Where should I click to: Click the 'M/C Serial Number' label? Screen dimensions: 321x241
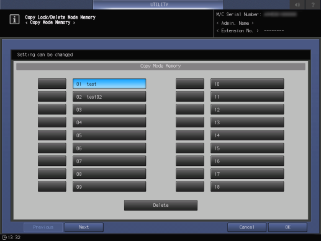pyautogui.click(x=239, y=14)
